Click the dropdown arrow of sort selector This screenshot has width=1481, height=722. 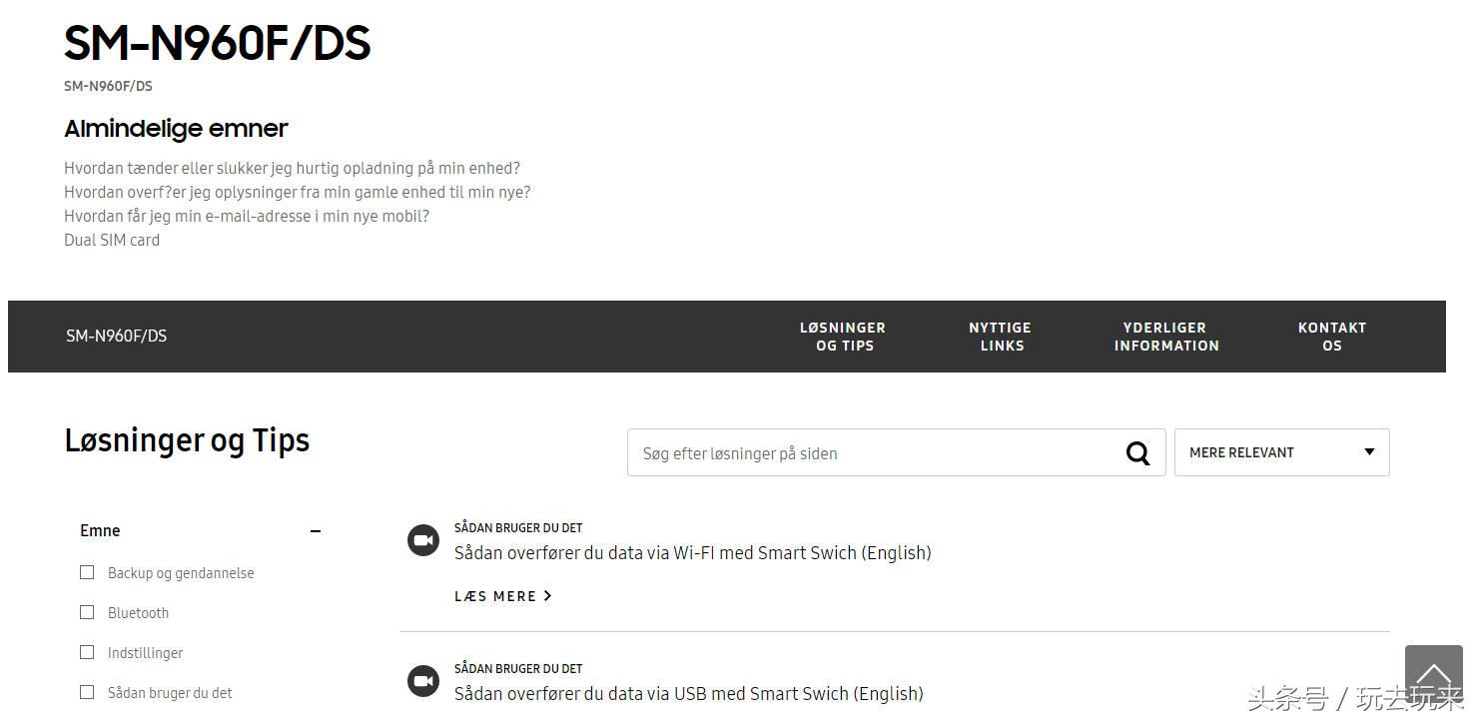coord(1369,452)
